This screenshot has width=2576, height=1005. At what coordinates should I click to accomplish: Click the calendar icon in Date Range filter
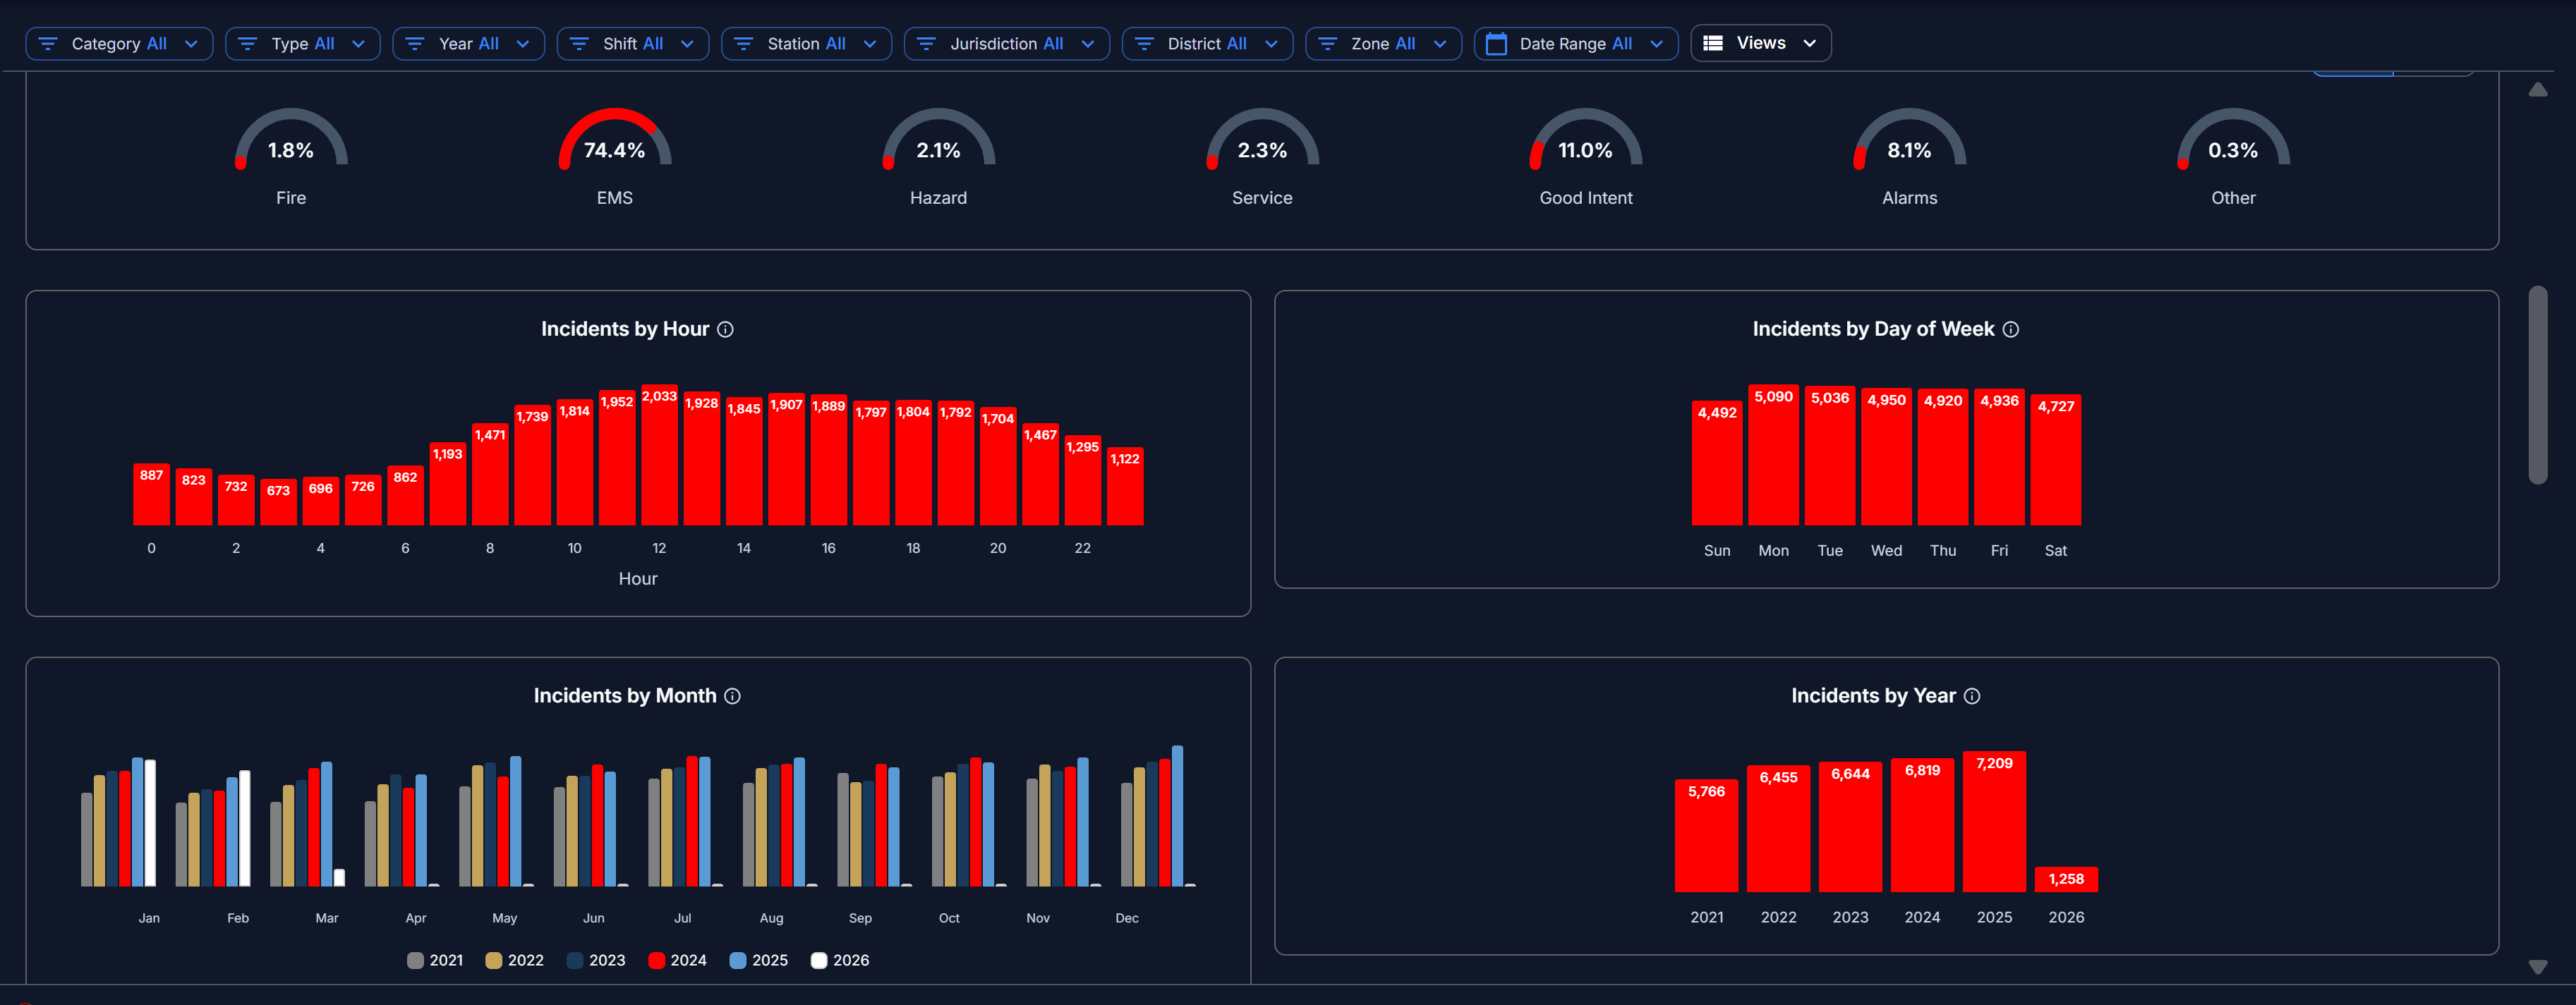(x=1496, y=44)
